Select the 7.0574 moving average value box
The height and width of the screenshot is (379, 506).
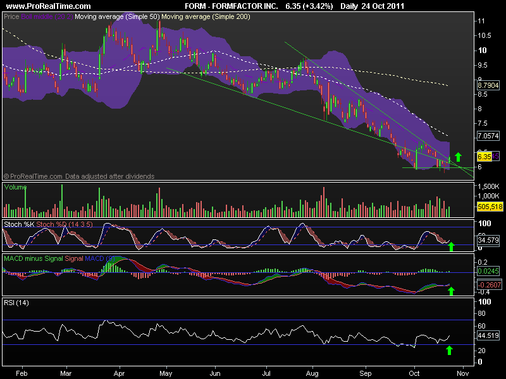point(488,136)
